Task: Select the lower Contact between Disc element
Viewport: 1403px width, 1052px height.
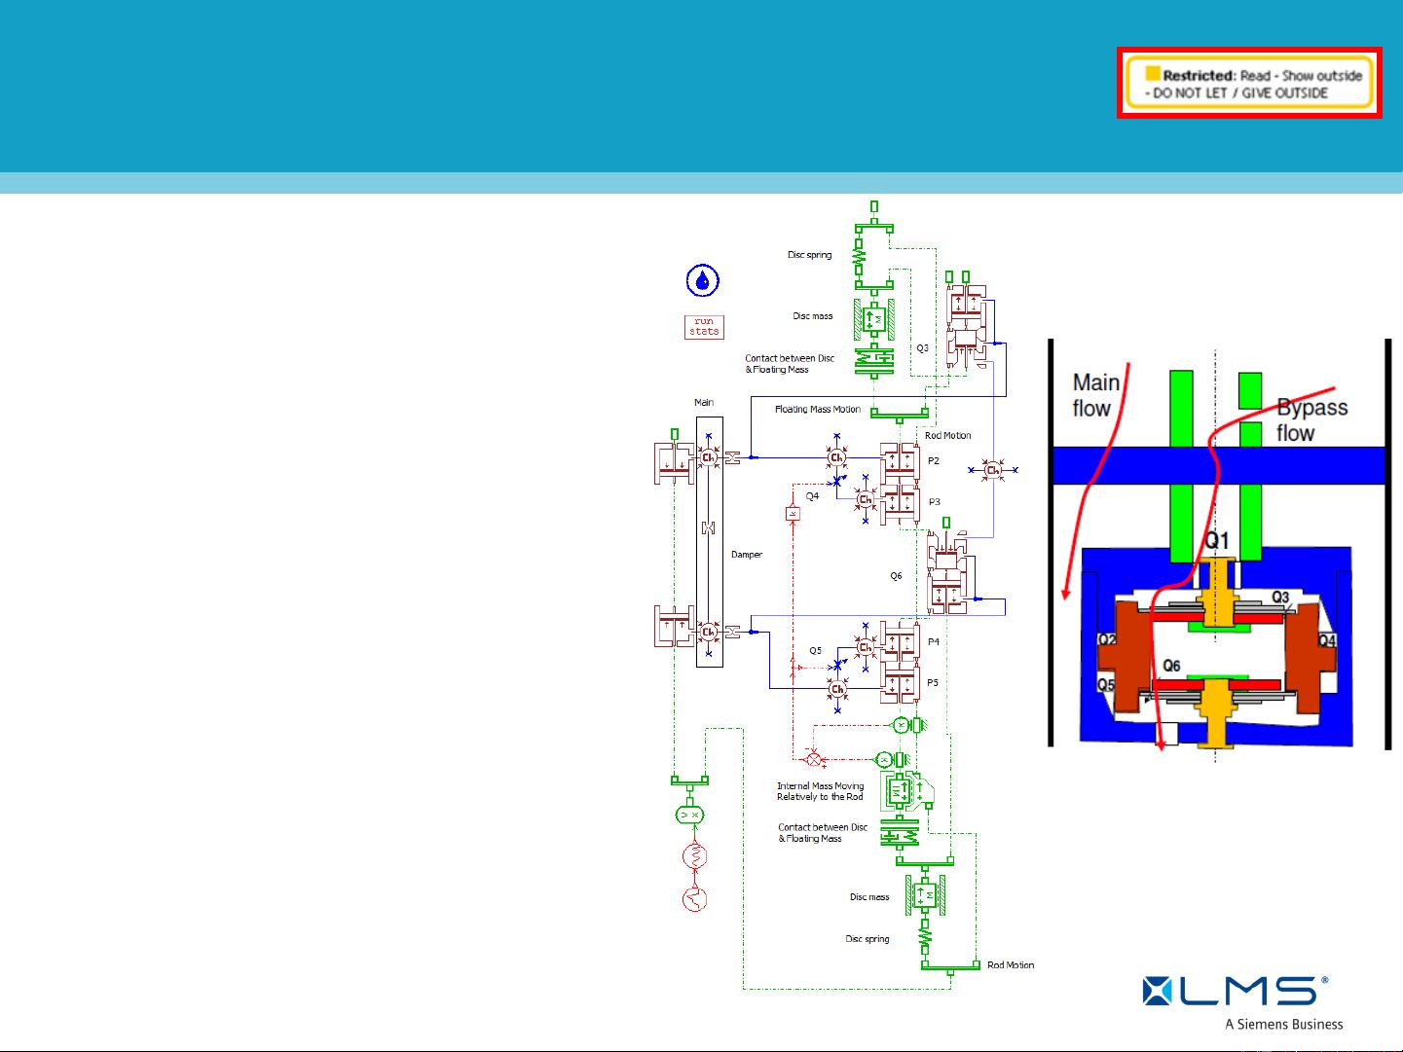Action: click(x=900, y=833)
